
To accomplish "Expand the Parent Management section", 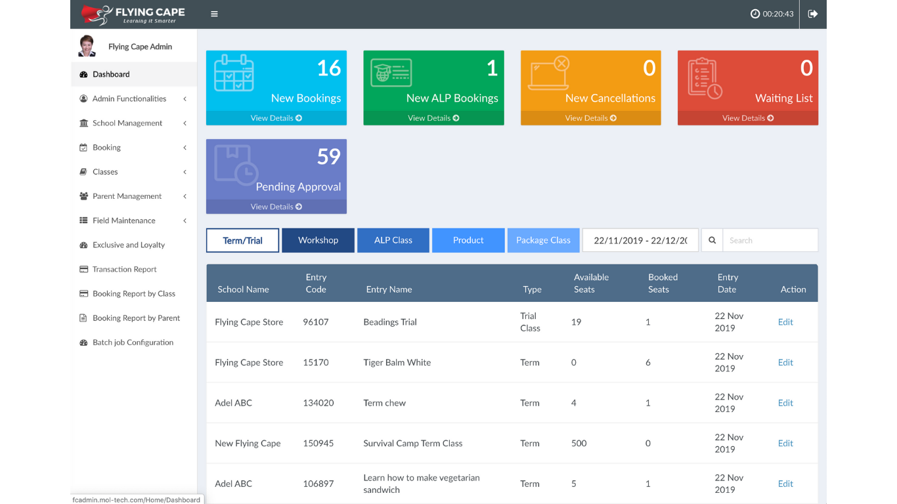I will point(134,196).
